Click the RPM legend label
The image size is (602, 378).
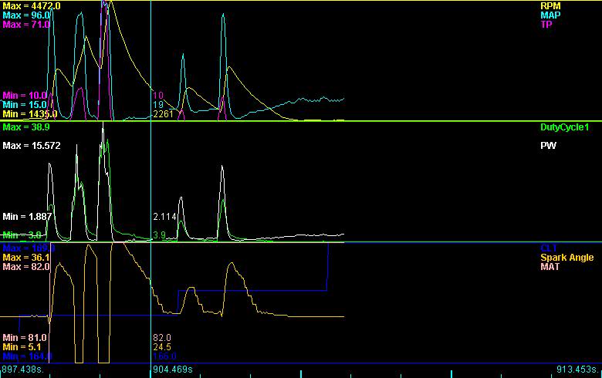pyautogui.click(x=550, y=6)
